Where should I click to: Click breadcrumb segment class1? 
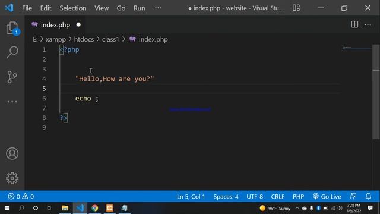(x=110, y=39)
